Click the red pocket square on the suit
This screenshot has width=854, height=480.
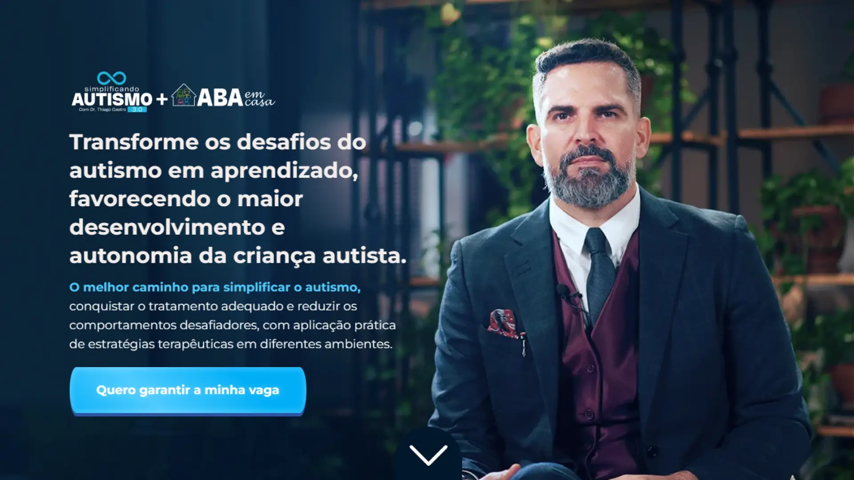503,322
